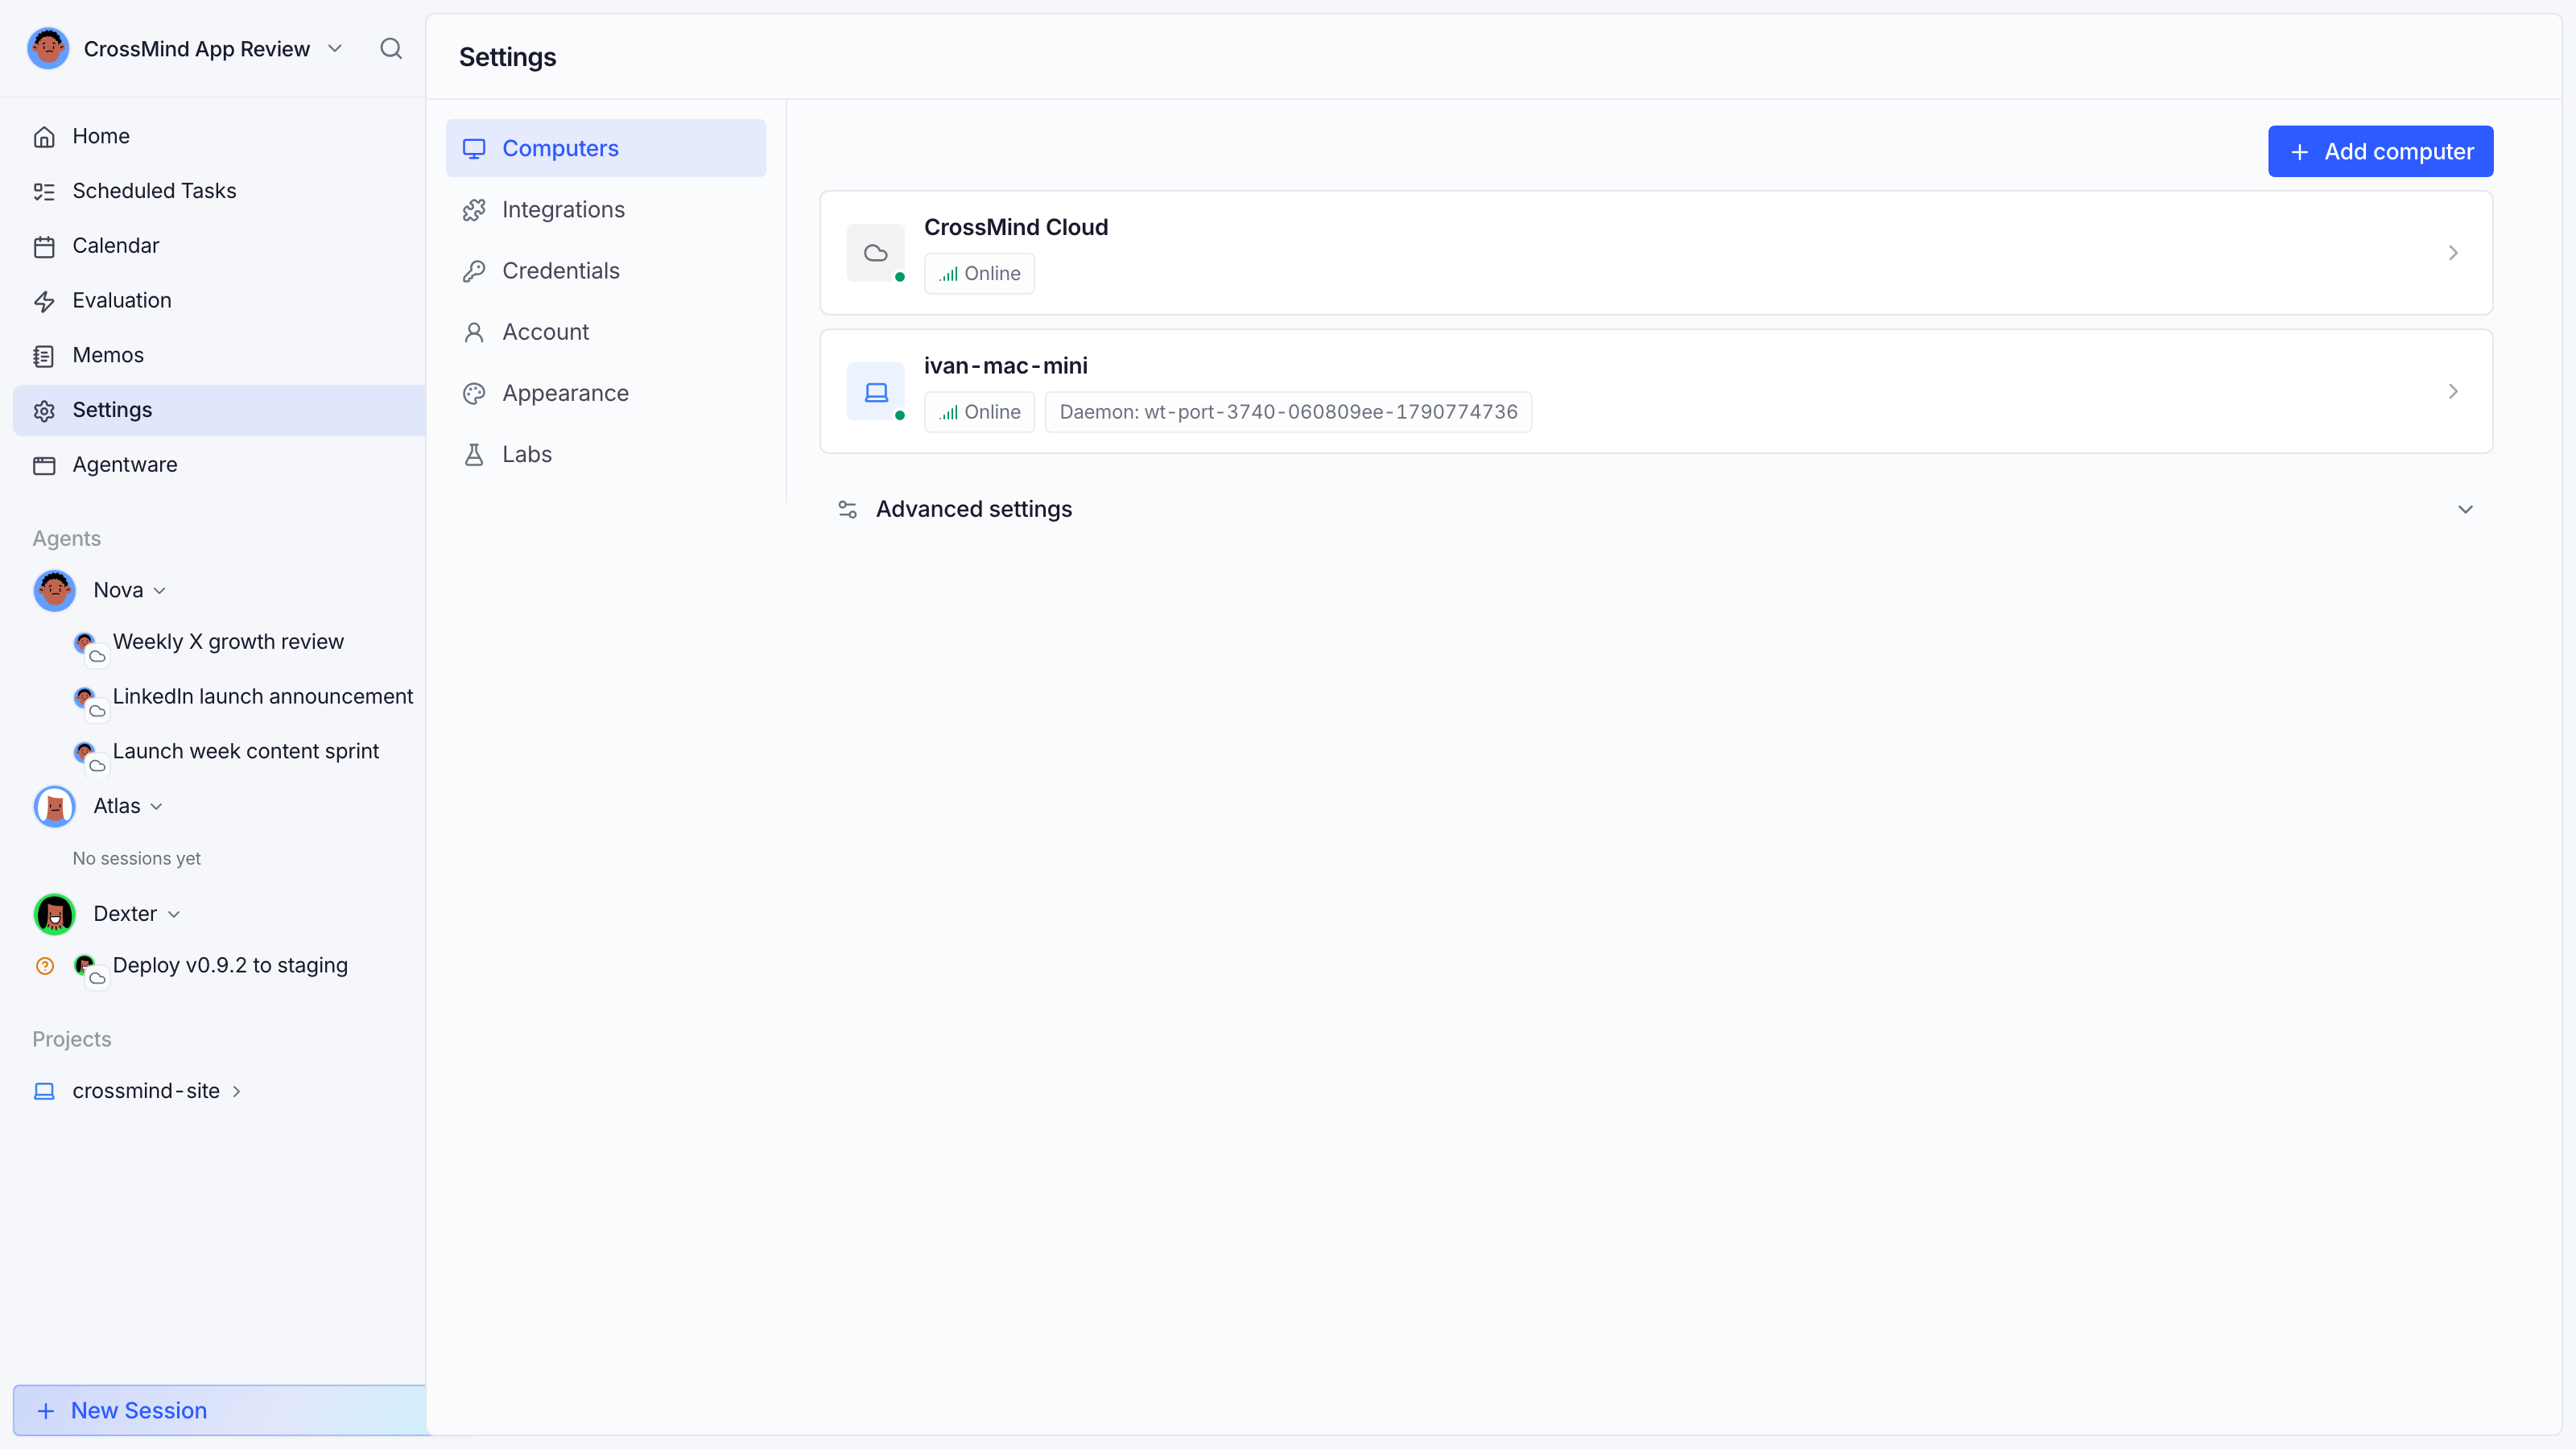Click the Integrations puzzle icon

point(474,210)
